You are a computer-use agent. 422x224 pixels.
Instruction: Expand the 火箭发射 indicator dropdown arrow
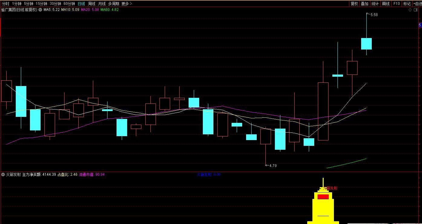(x=3, y=174)
